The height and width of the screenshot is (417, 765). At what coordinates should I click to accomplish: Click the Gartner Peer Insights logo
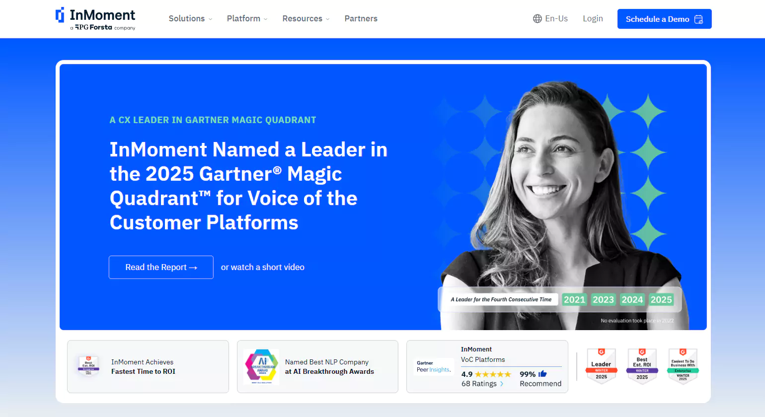pos(434,366)
